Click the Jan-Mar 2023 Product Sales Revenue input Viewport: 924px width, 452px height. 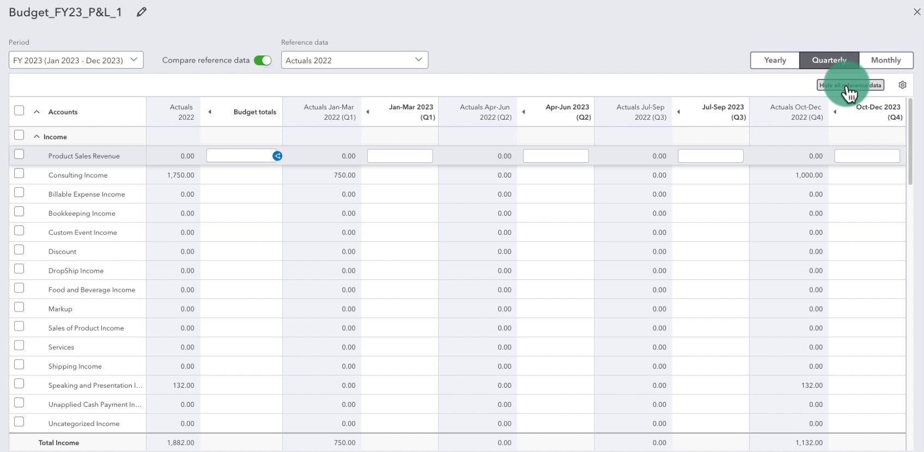[399, 156]
